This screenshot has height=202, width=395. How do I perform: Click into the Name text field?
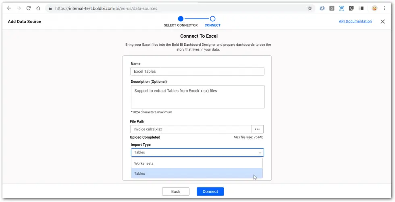(197, 71)
